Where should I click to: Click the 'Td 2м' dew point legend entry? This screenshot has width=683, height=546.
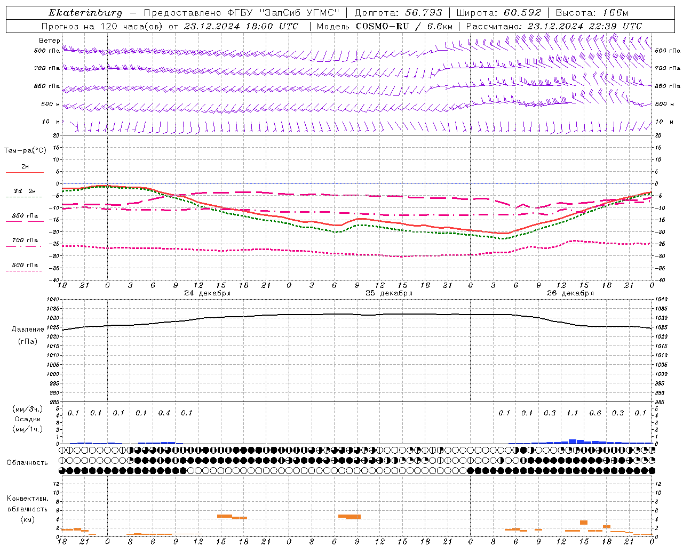point(25,191)
